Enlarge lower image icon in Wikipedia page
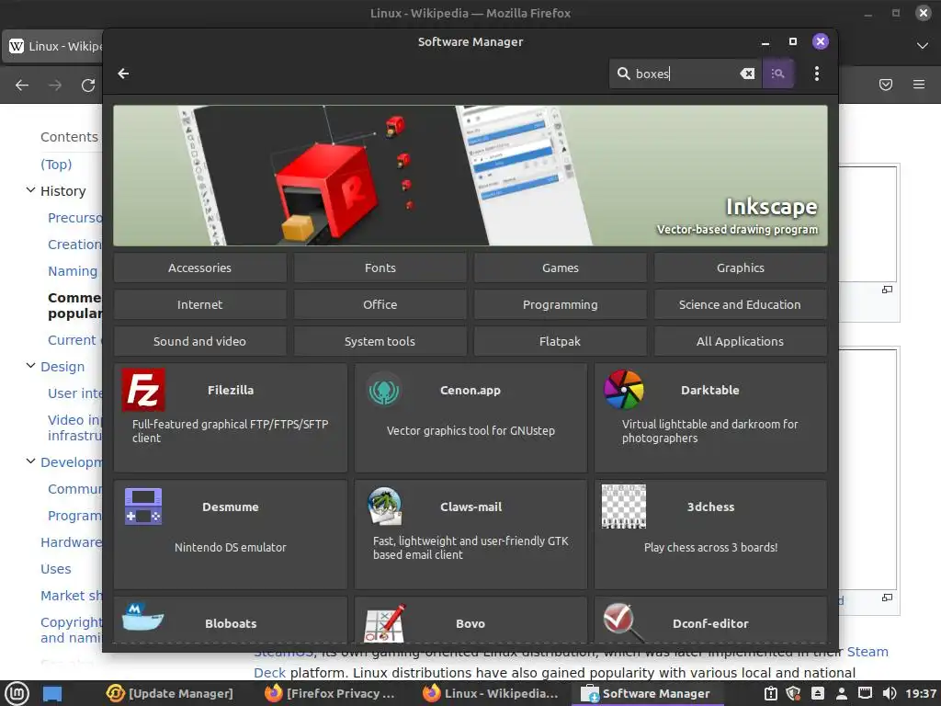The width and height of the screenshot is (941, 706). click(887, 598)
